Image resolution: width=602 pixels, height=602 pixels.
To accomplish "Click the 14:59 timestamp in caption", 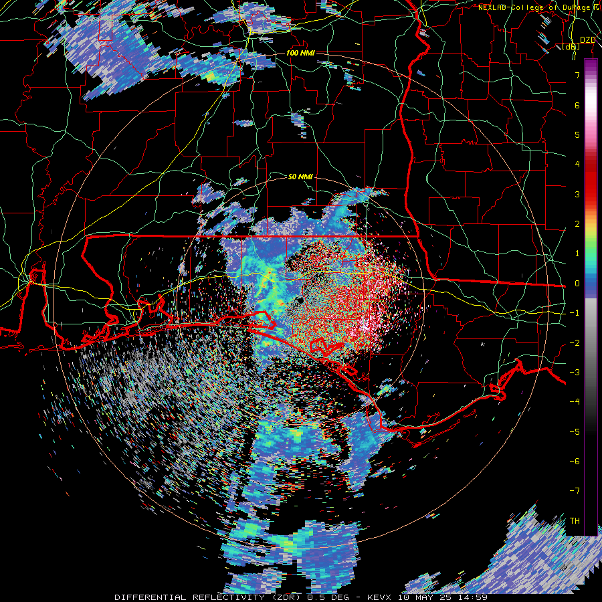I will point(472,597).
